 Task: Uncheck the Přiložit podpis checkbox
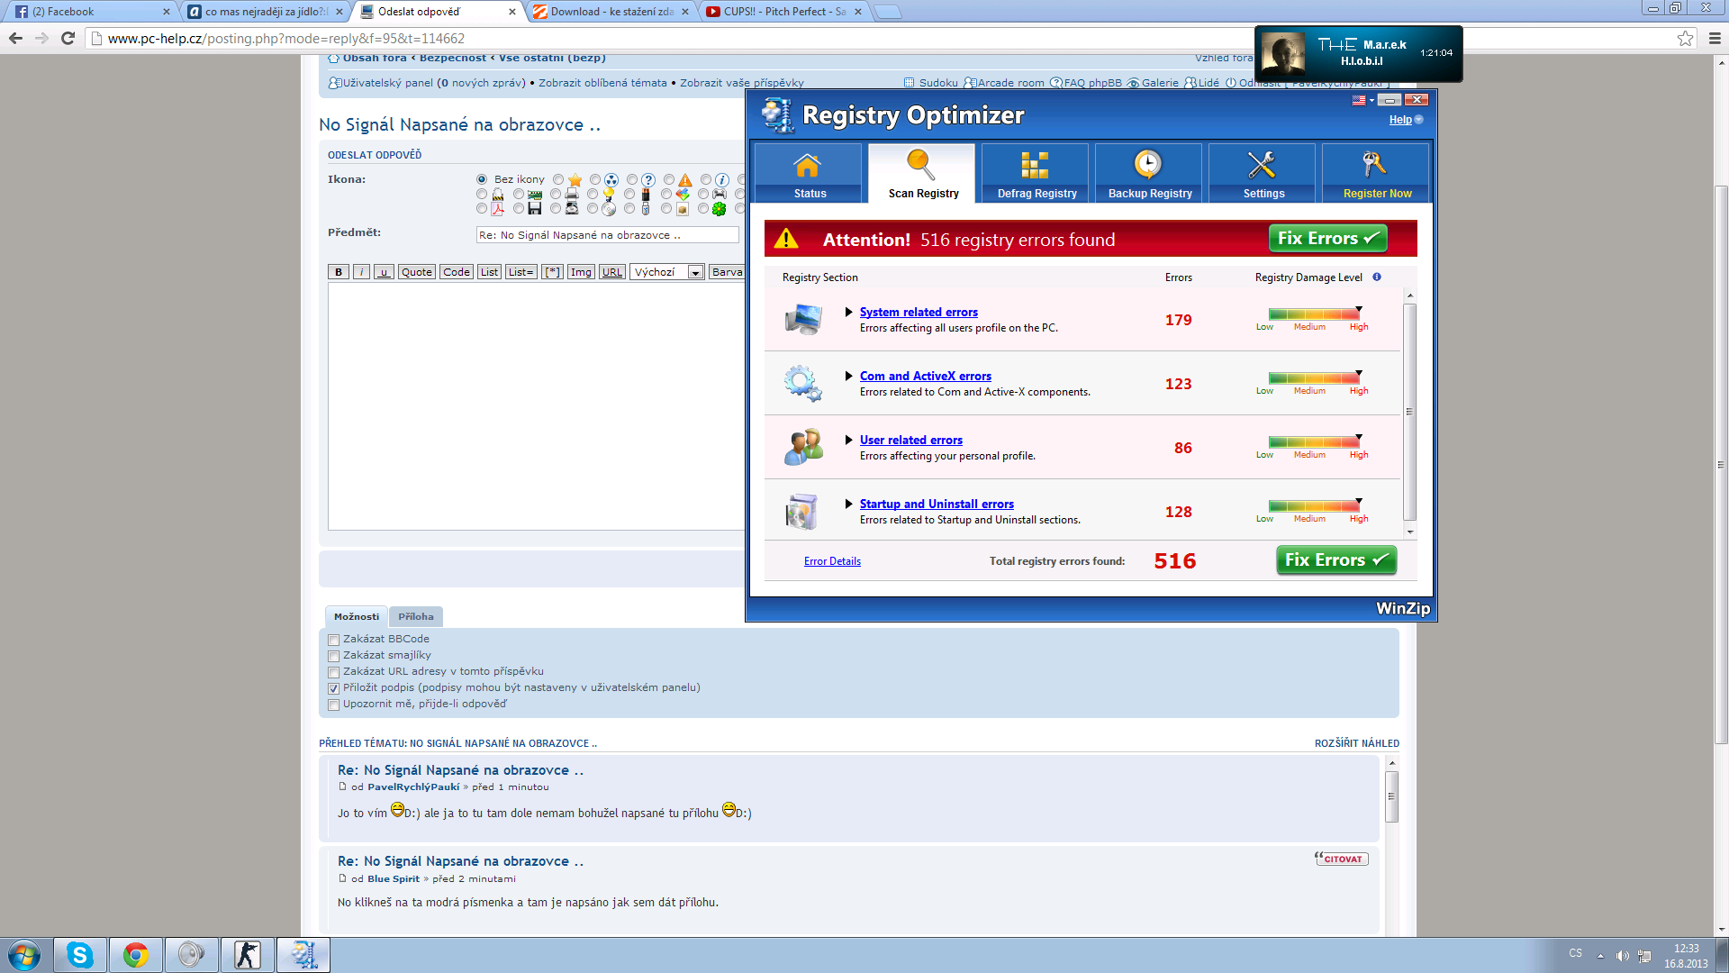pos(334,688)
